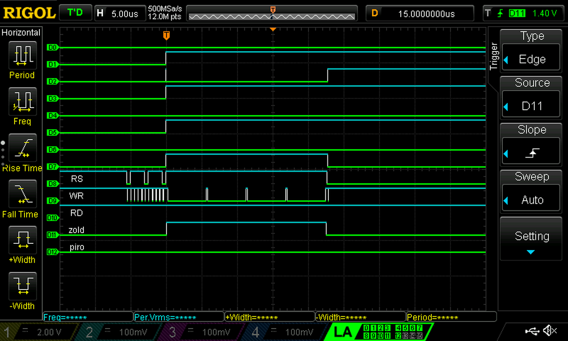Select the Freq=***** measurement result
568x341 pixels.
(x=88, y=317)
